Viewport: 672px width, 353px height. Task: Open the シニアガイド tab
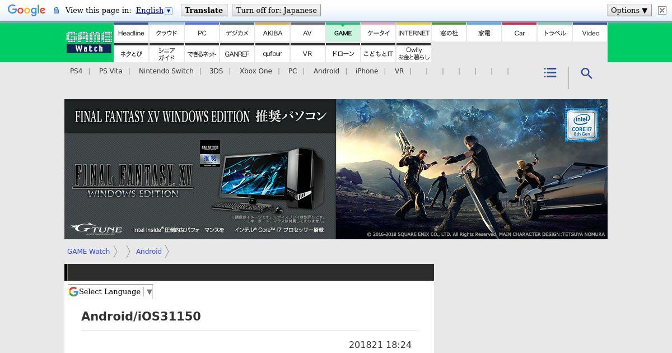(166, 54)
